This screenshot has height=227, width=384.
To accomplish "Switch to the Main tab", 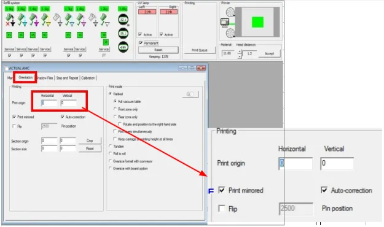I will pyautogui.click(x=10, y=78).
